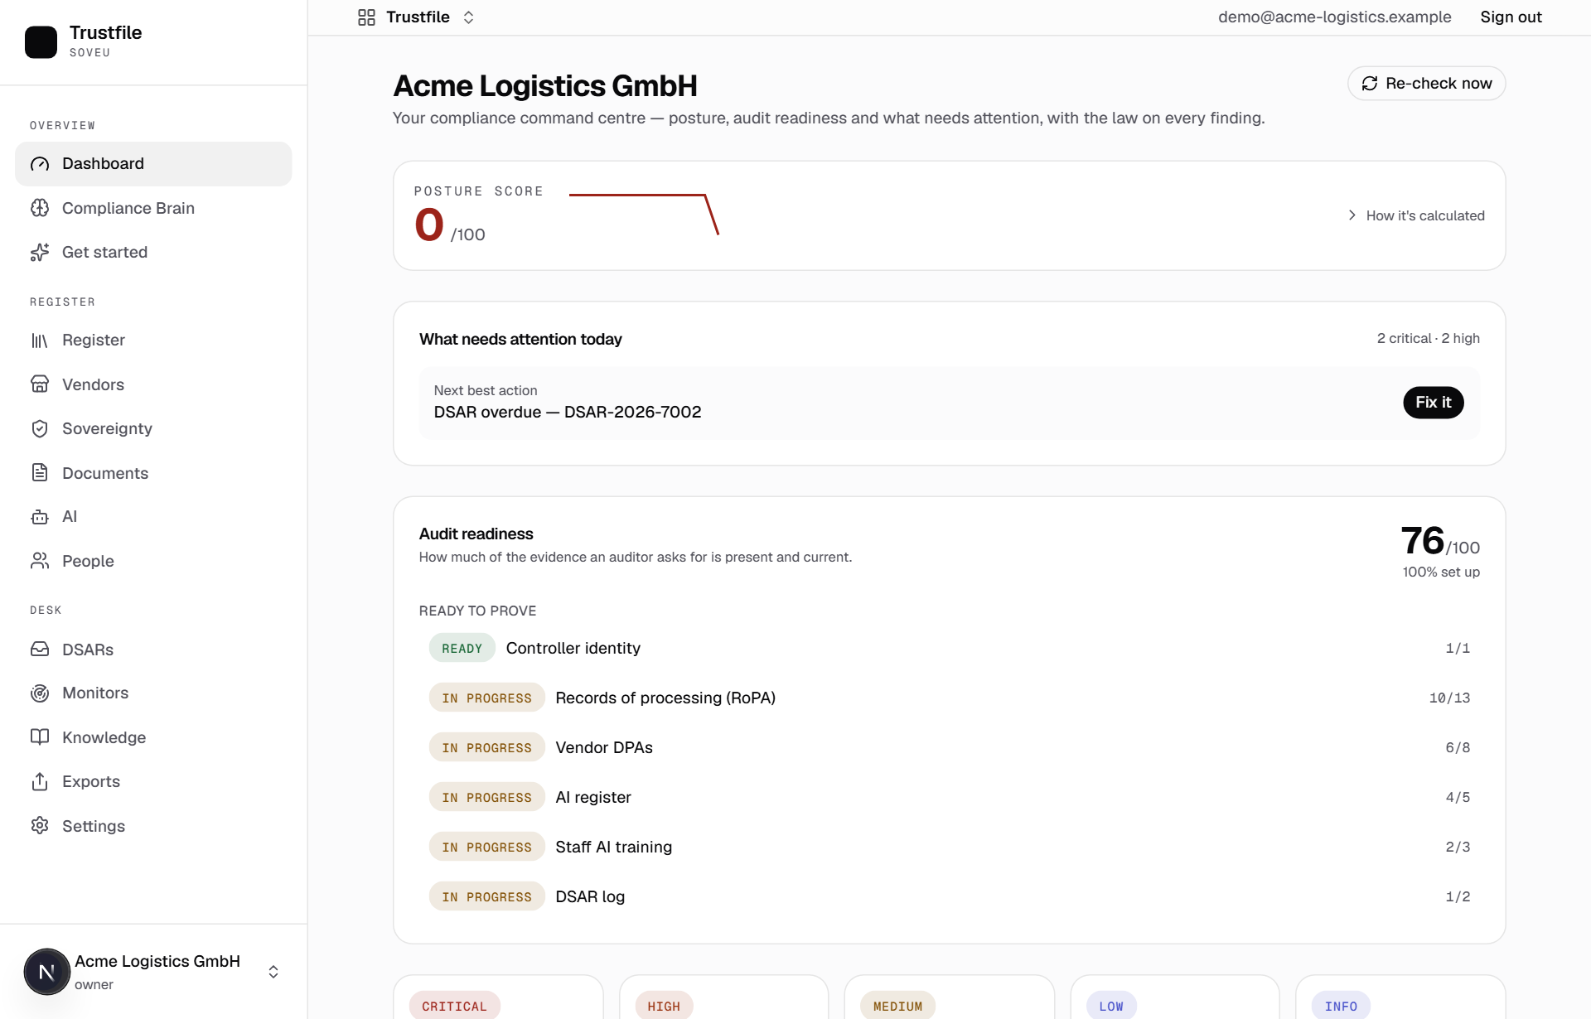Click IN PROGRESS badge for DSAR log
1591x1019 pixels.
[486, 897]
